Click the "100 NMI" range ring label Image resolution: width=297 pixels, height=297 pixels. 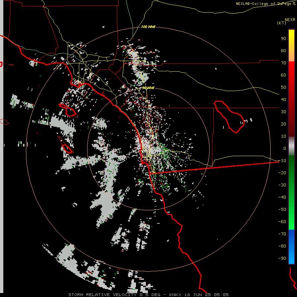(148, 27)
